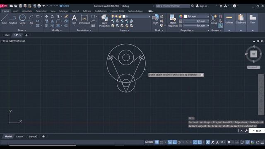
Task: Toggle 2D object snap in status bar
Action: (x=200, y=142)
